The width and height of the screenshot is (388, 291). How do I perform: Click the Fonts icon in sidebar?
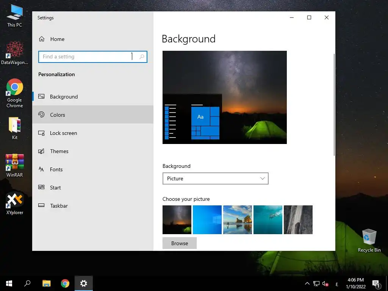pyautogui.click(x=41, y=169)
